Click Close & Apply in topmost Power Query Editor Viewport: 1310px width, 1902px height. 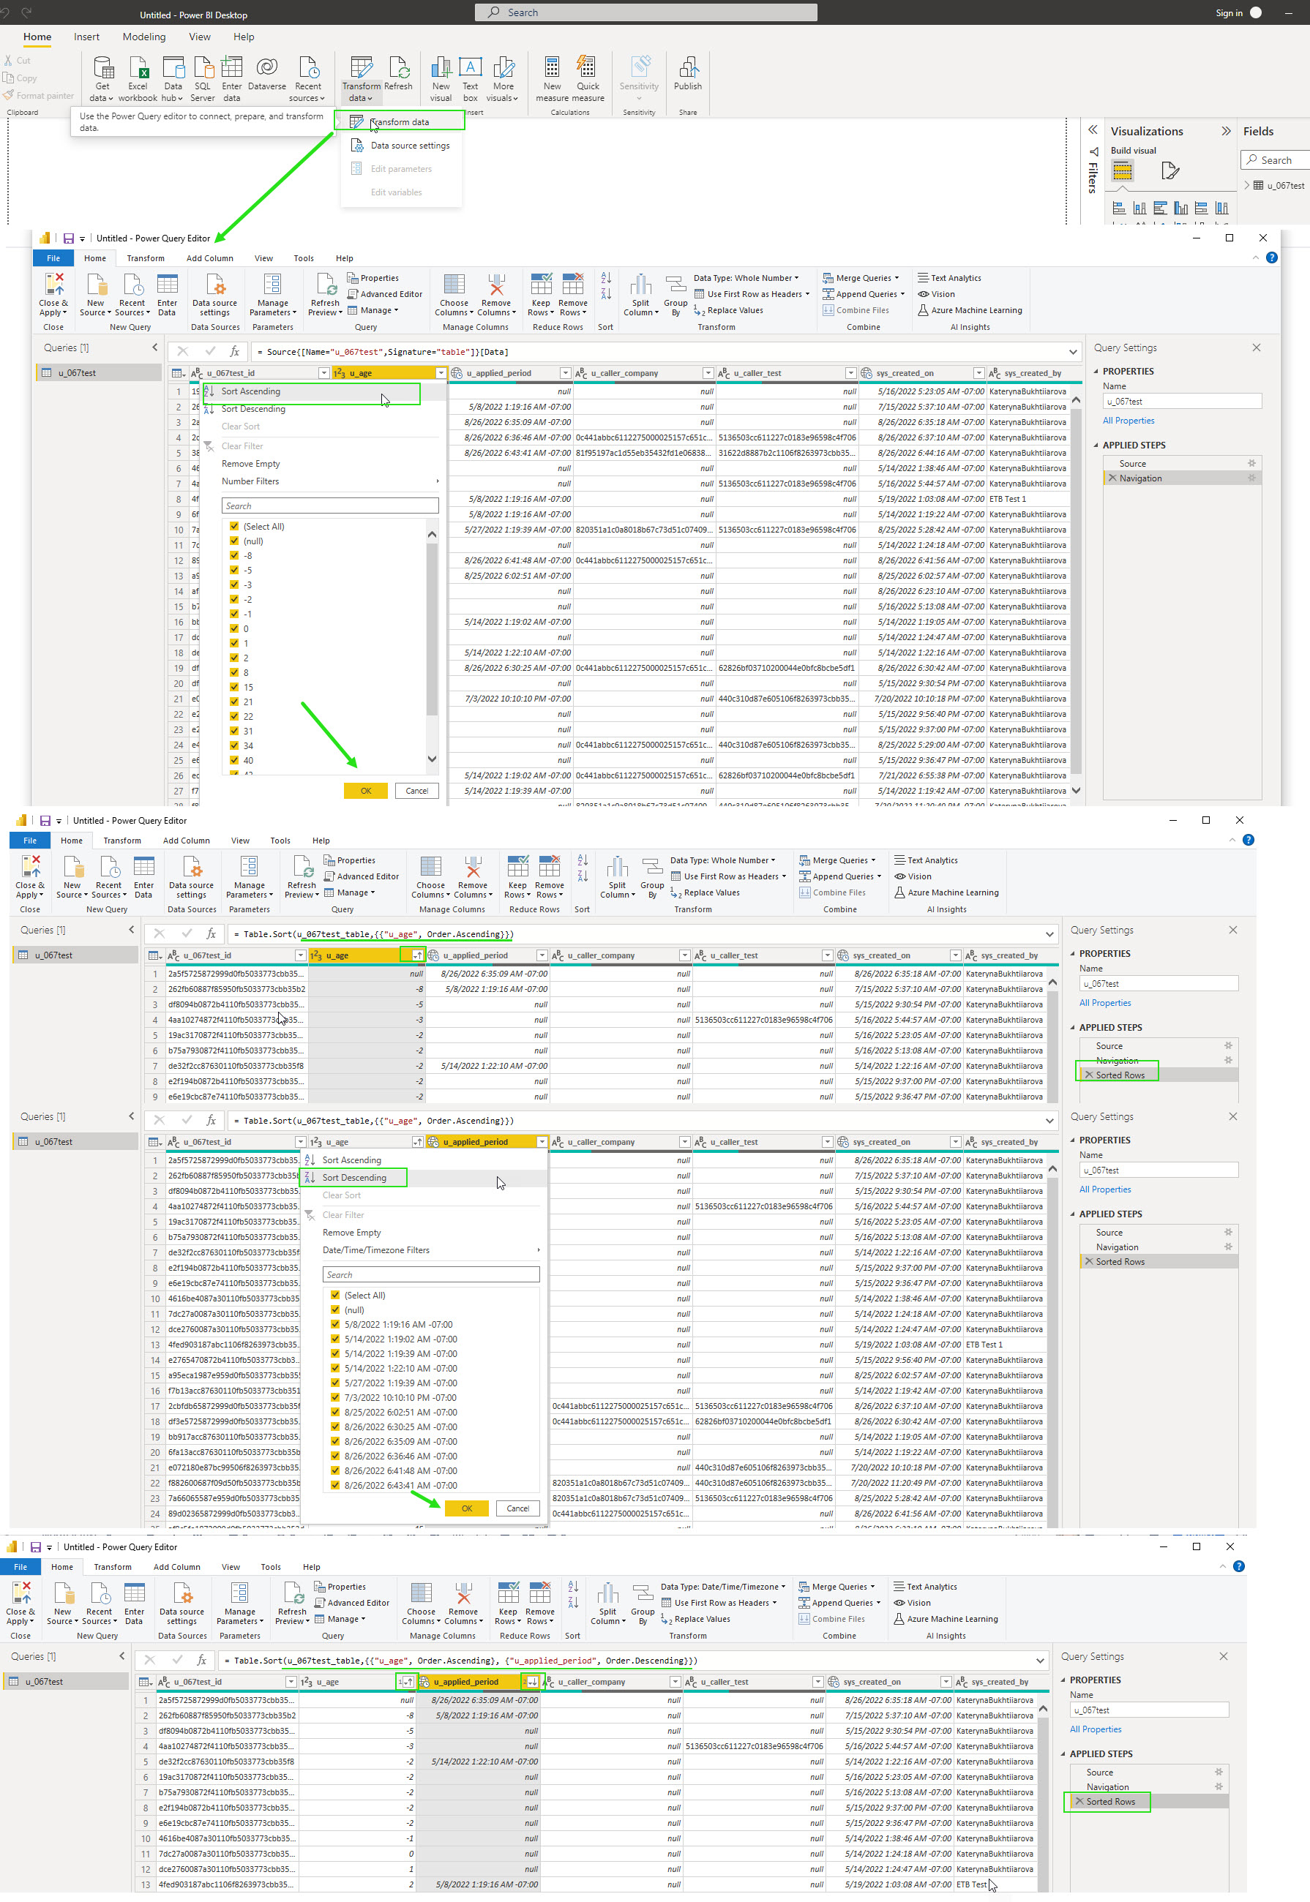[x=53, y=296]
